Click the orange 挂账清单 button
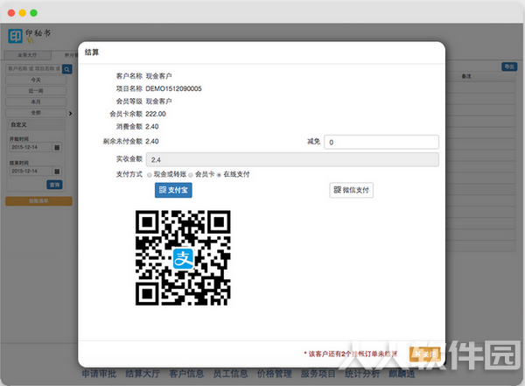525x386 pixels. (38, 201)
